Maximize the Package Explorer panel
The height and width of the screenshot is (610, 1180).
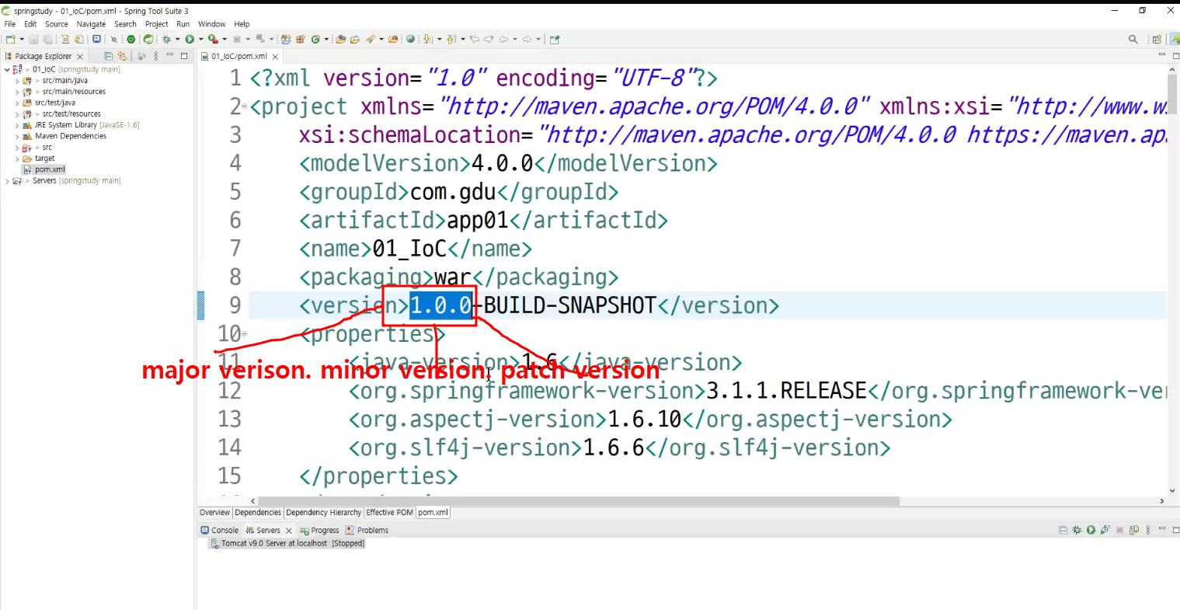click(x=184, y=55)
